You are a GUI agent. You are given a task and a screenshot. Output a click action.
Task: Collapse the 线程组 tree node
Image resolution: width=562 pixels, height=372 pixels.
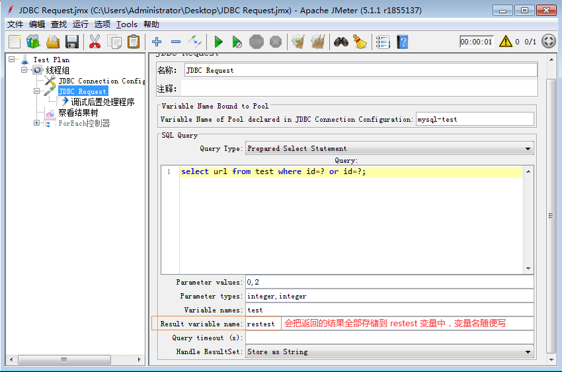pos(24,70)
